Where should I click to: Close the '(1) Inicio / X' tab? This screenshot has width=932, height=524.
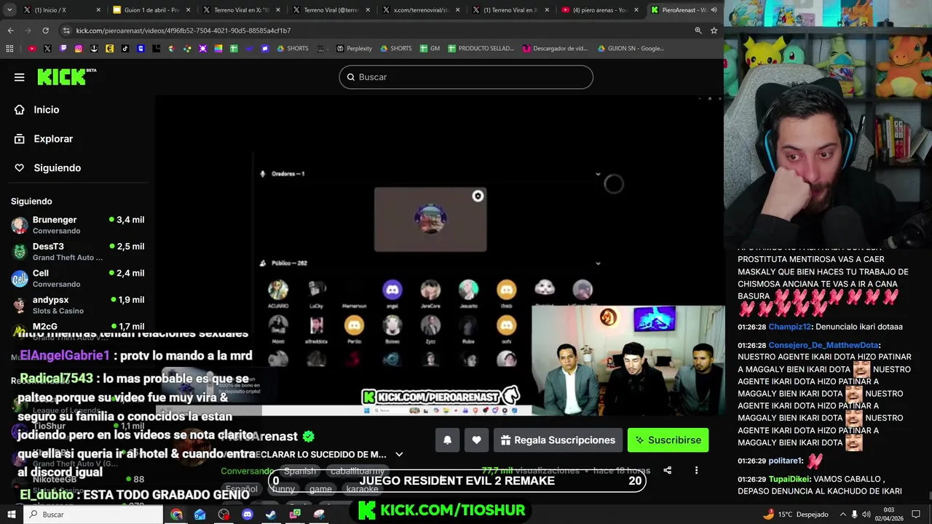pyautogui.click(x=98, y=10)
